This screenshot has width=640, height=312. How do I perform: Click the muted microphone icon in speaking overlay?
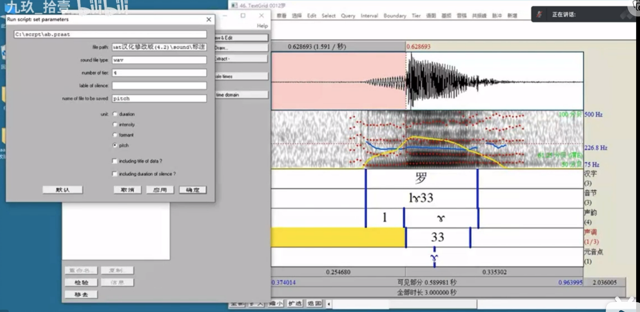coord(539,14)
